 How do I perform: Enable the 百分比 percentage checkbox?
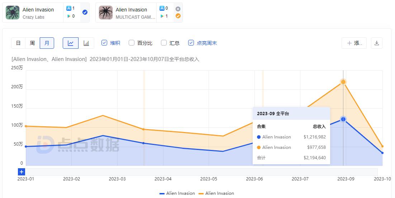pos(132,43)
